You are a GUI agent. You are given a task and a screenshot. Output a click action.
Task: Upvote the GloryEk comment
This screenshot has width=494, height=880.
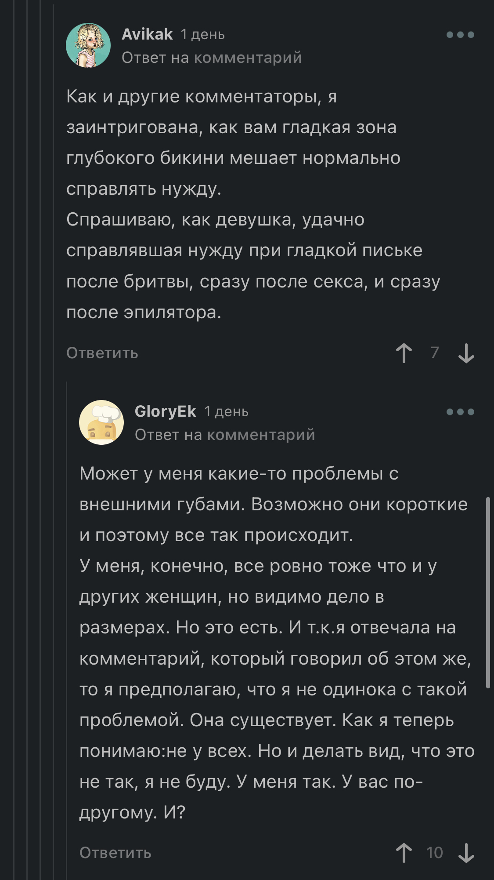pos(404,853)
